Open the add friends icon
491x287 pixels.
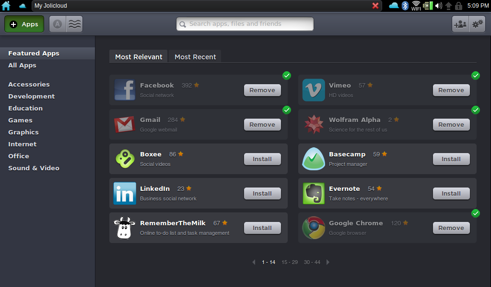click(460, 24)
